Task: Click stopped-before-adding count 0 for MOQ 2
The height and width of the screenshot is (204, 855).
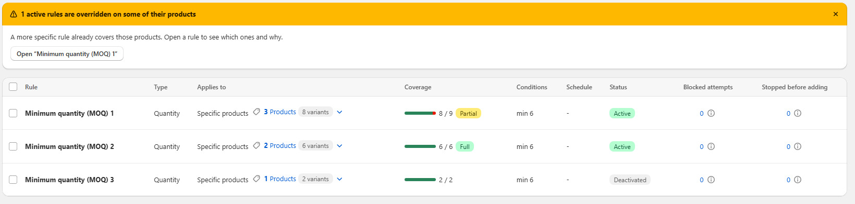Action: [788, 146]
